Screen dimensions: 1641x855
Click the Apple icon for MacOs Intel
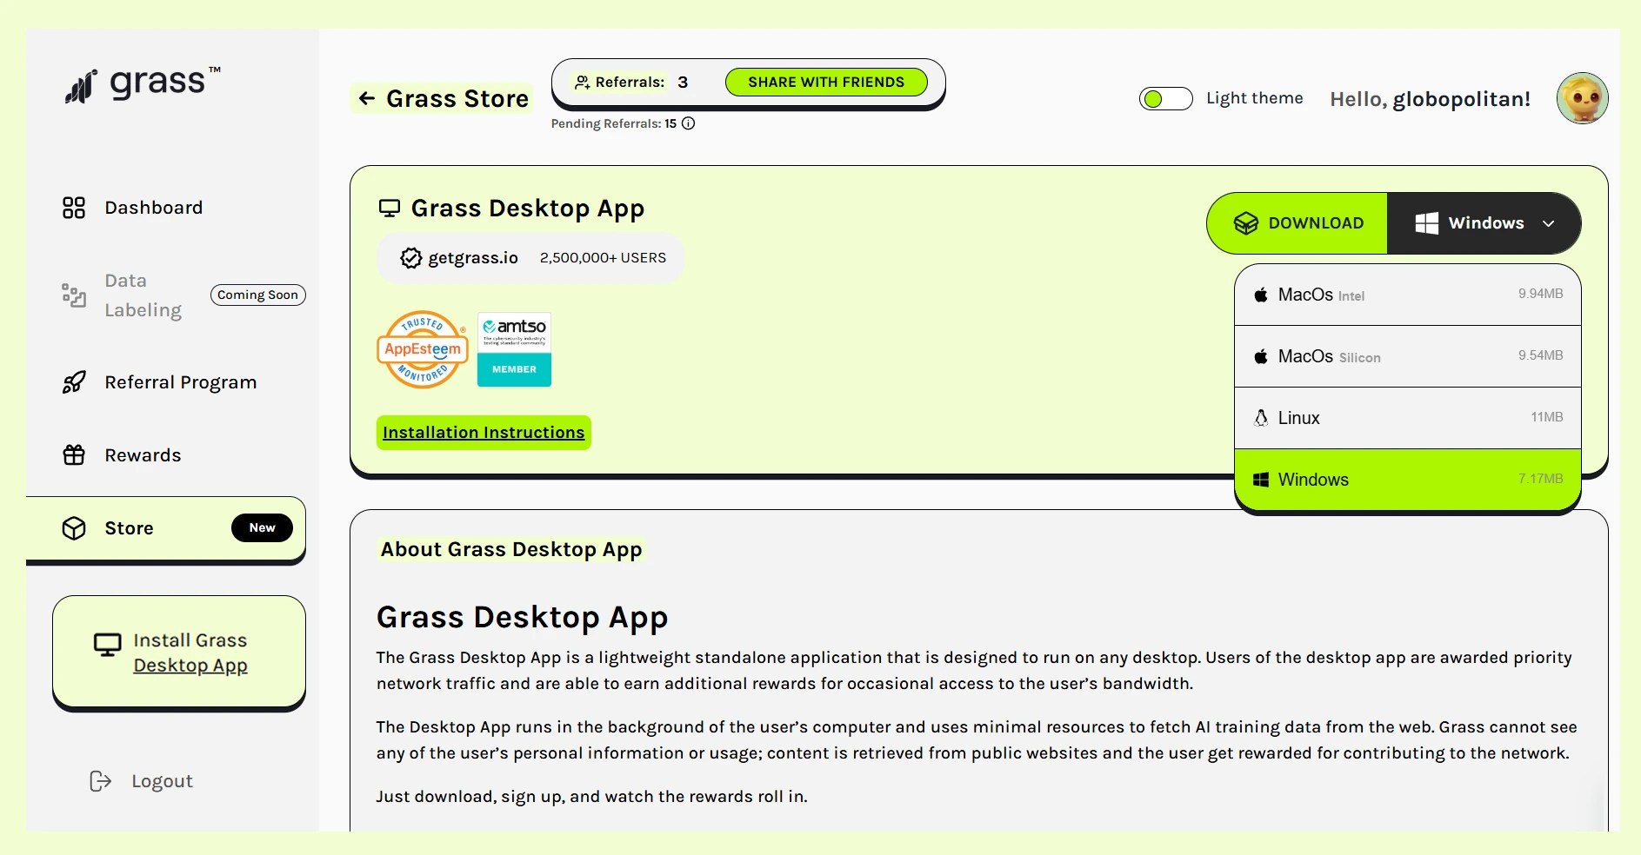point(1261,295)
